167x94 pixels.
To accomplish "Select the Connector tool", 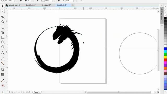I will [x=3, y=64].
